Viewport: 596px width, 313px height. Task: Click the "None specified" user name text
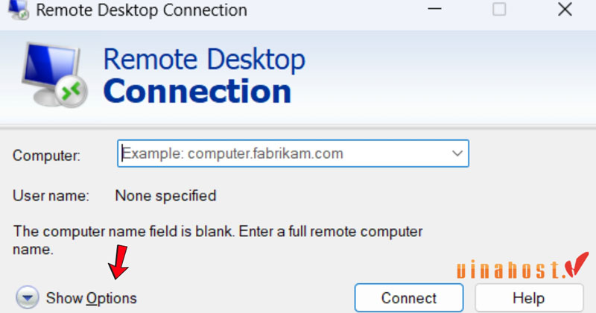(165, 196)
